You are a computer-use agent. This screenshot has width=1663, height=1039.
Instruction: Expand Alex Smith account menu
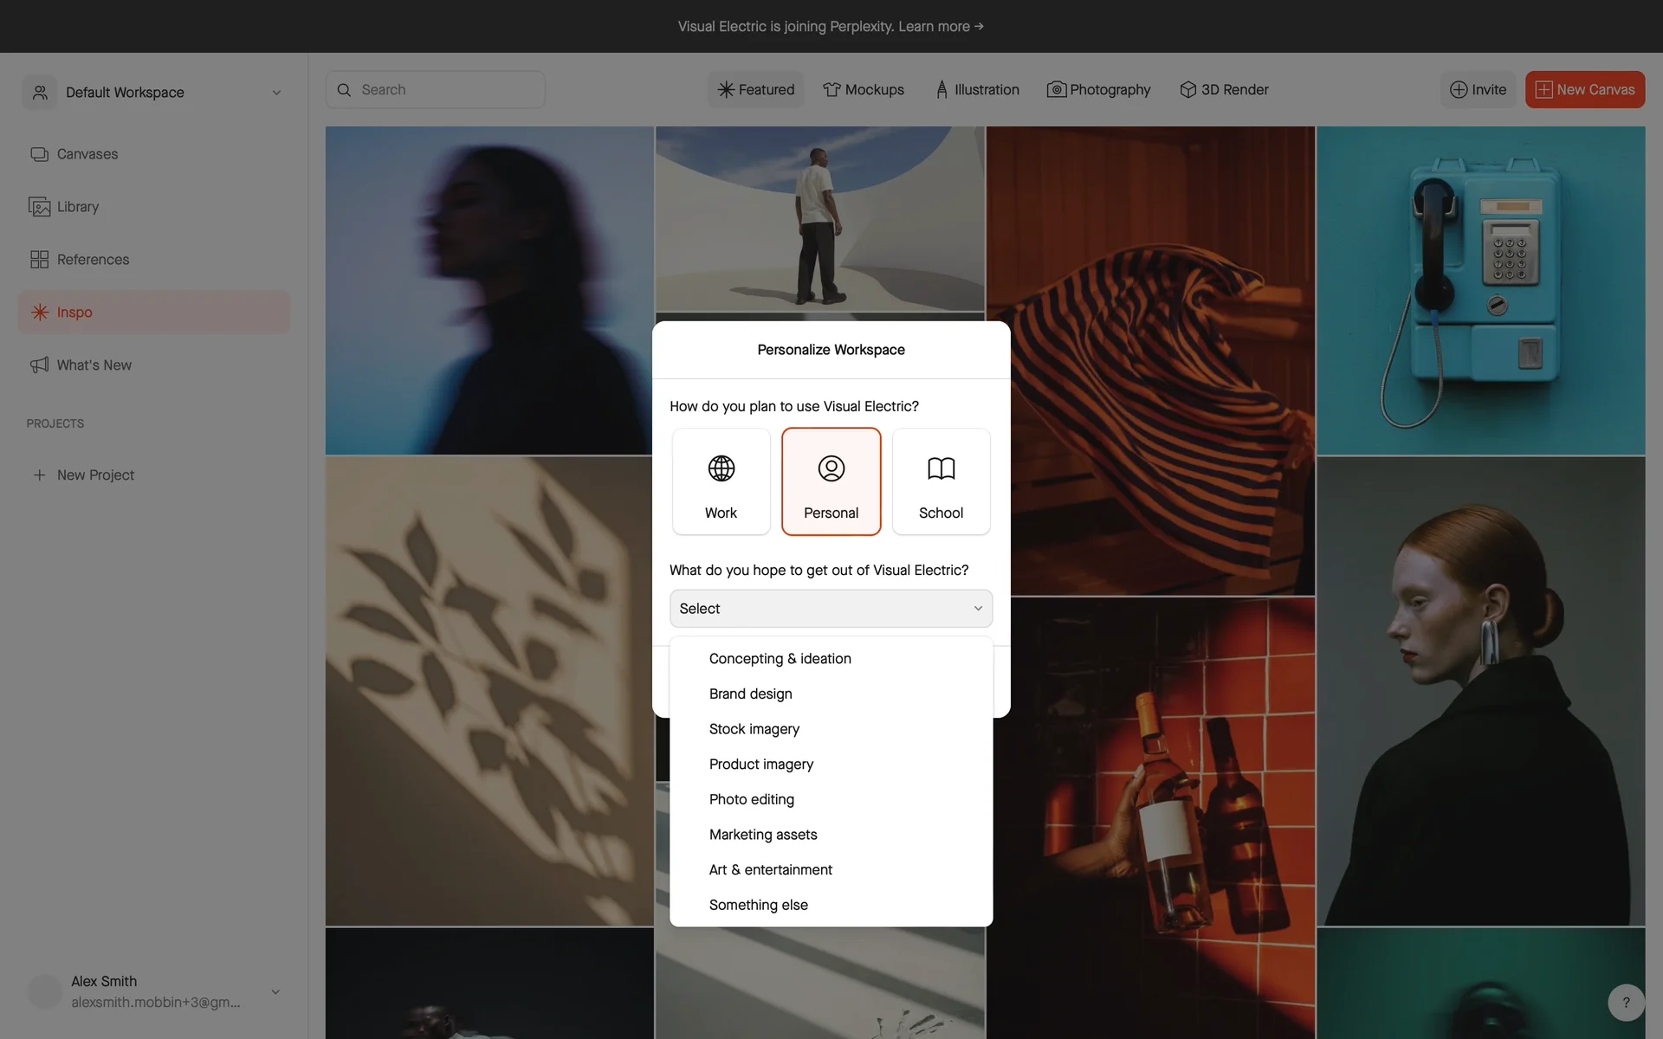[x=275, y=992]
